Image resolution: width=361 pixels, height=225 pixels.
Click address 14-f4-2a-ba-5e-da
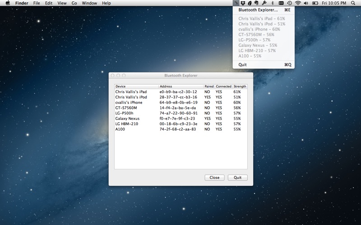pos(178,108)
